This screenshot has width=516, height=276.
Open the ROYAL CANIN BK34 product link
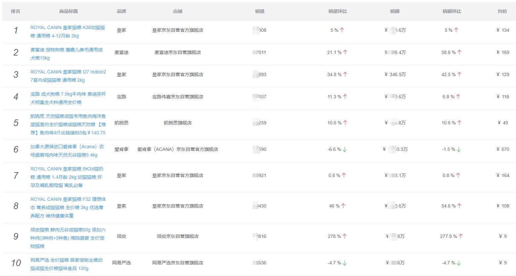pos(67,177)
